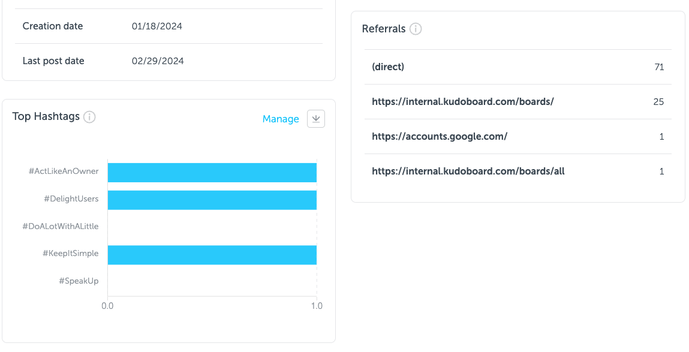Open the Manage hashtags link
The image size is (689, 352).
point(281,119)
